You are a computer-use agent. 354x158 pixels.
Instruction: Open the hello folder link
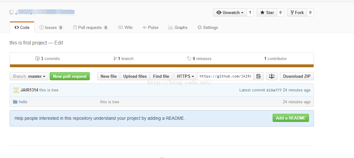click(23, 102)
